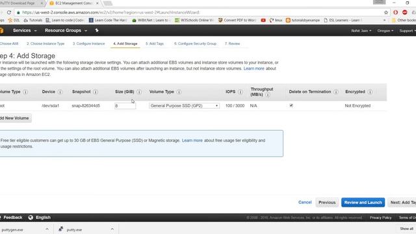Click Cancel link
Viewport: 416px width, 234px height.
coord(305,202)
